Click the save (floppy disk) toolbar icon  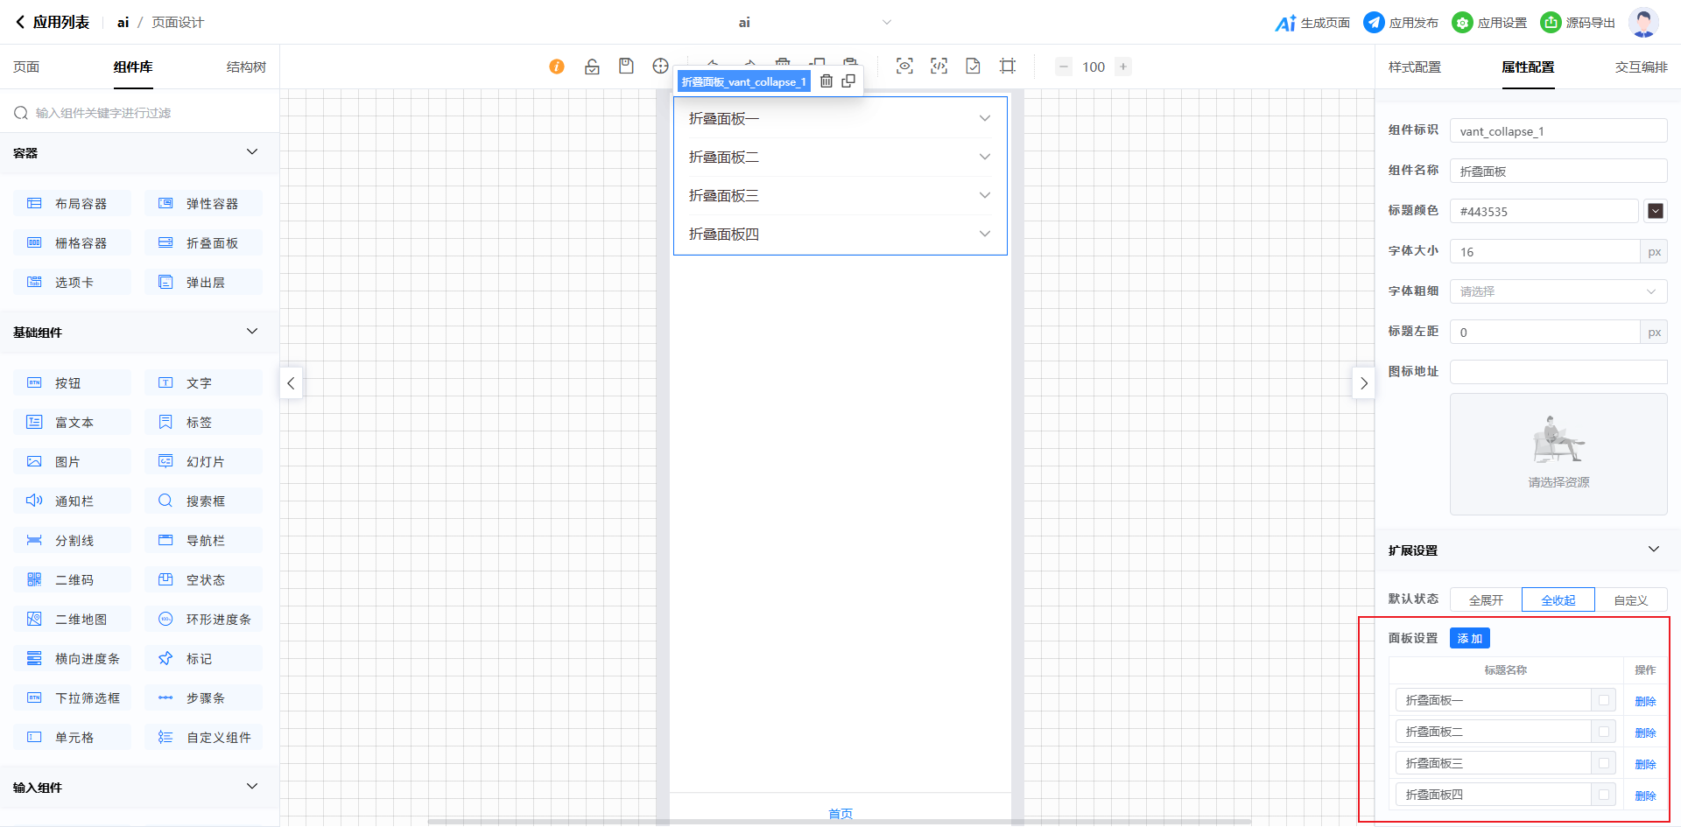[x=626, y=67]
